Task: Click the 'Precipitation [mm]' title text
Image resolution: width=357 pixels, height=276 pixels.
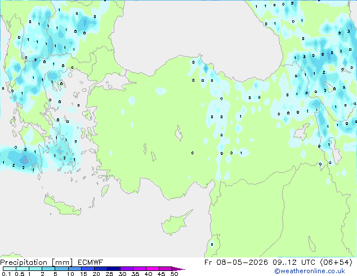Action: tap(37, 262)
